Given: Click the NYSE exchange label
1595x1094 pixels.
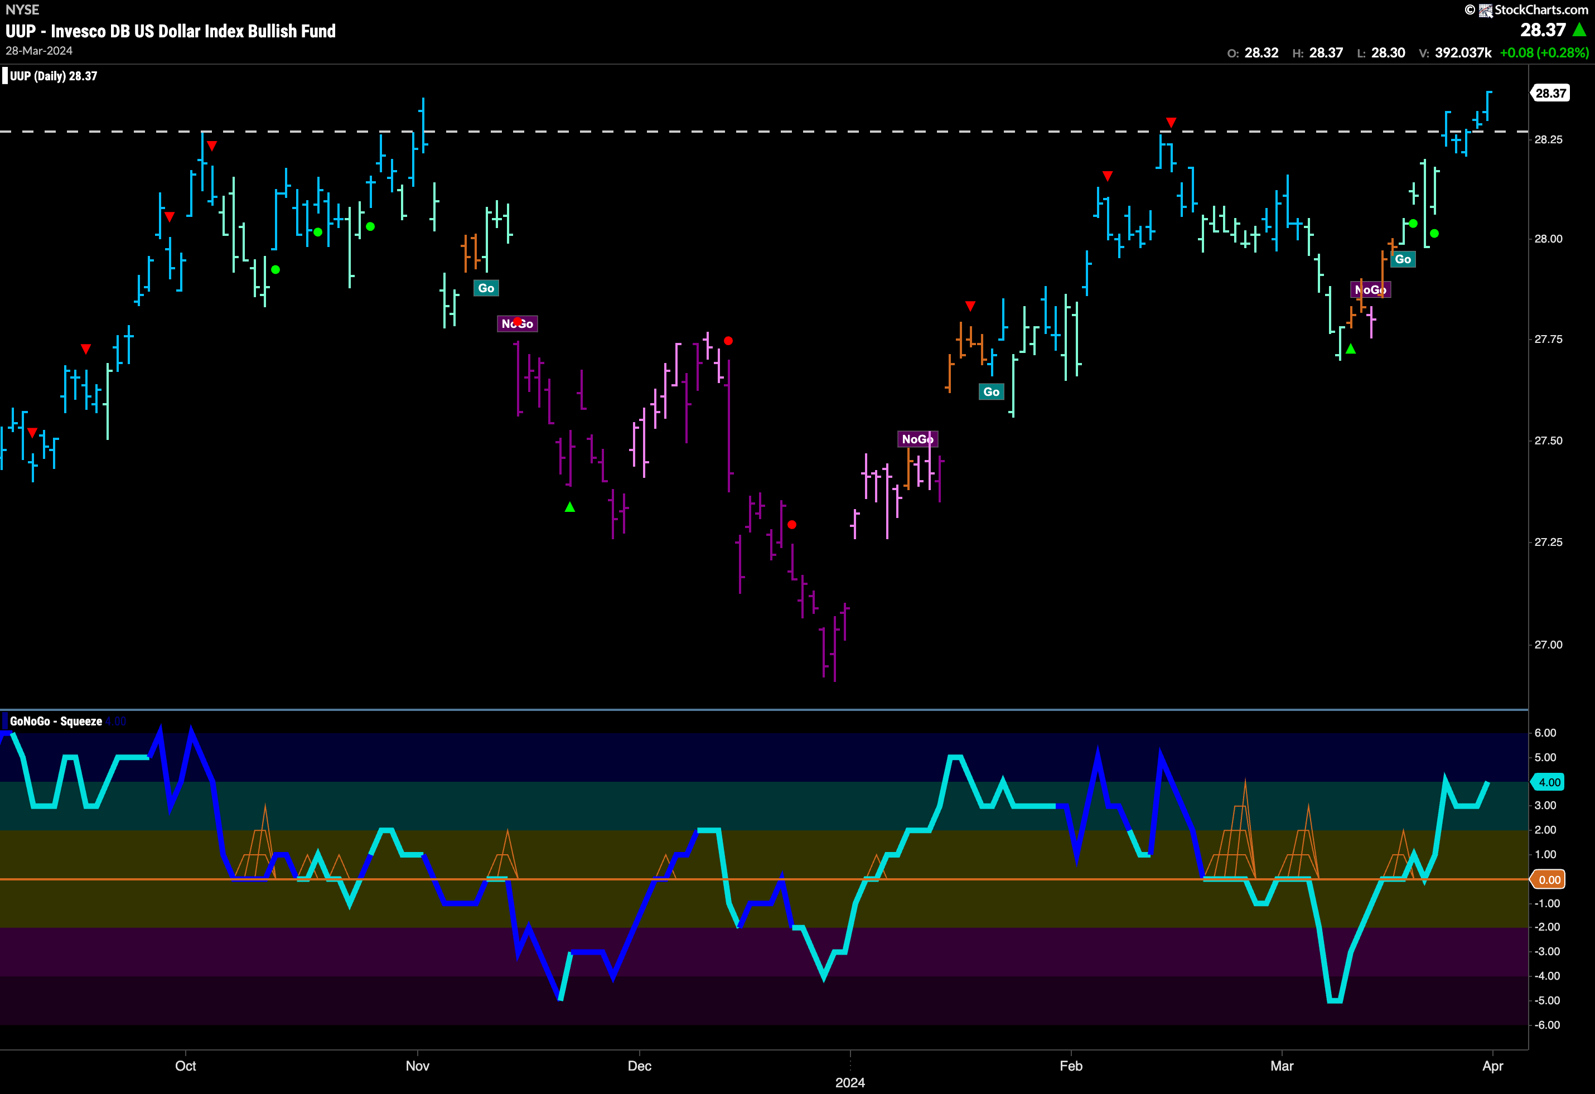Looking at the screenshot, I should coord(22,9).
